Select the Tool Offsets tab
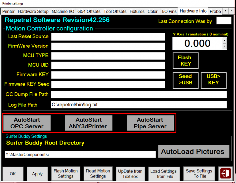This screenshot has height=183, width=236. 115,11
